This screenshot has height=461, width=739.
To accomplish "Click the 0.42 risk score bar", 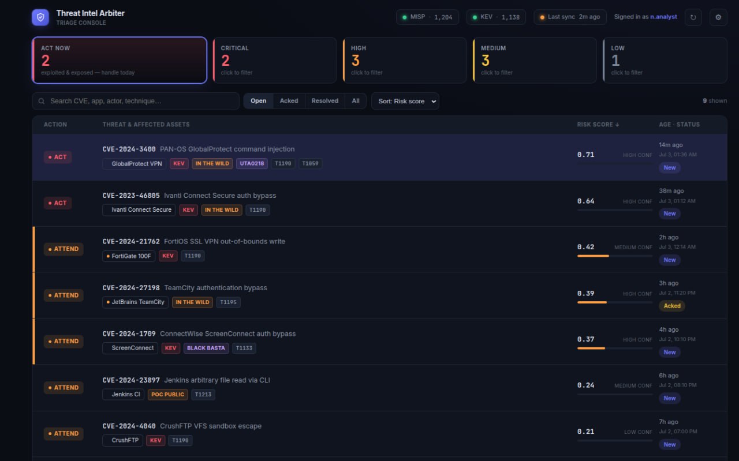I will (x=615, y=256).
